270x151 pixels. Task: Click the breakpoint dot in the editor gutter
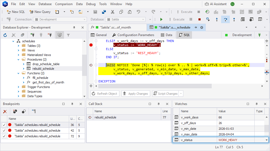point(91,45)
